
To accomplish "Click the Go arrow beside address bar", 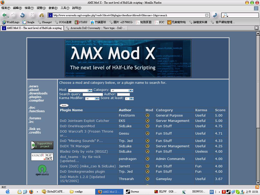I will (215, 15).
